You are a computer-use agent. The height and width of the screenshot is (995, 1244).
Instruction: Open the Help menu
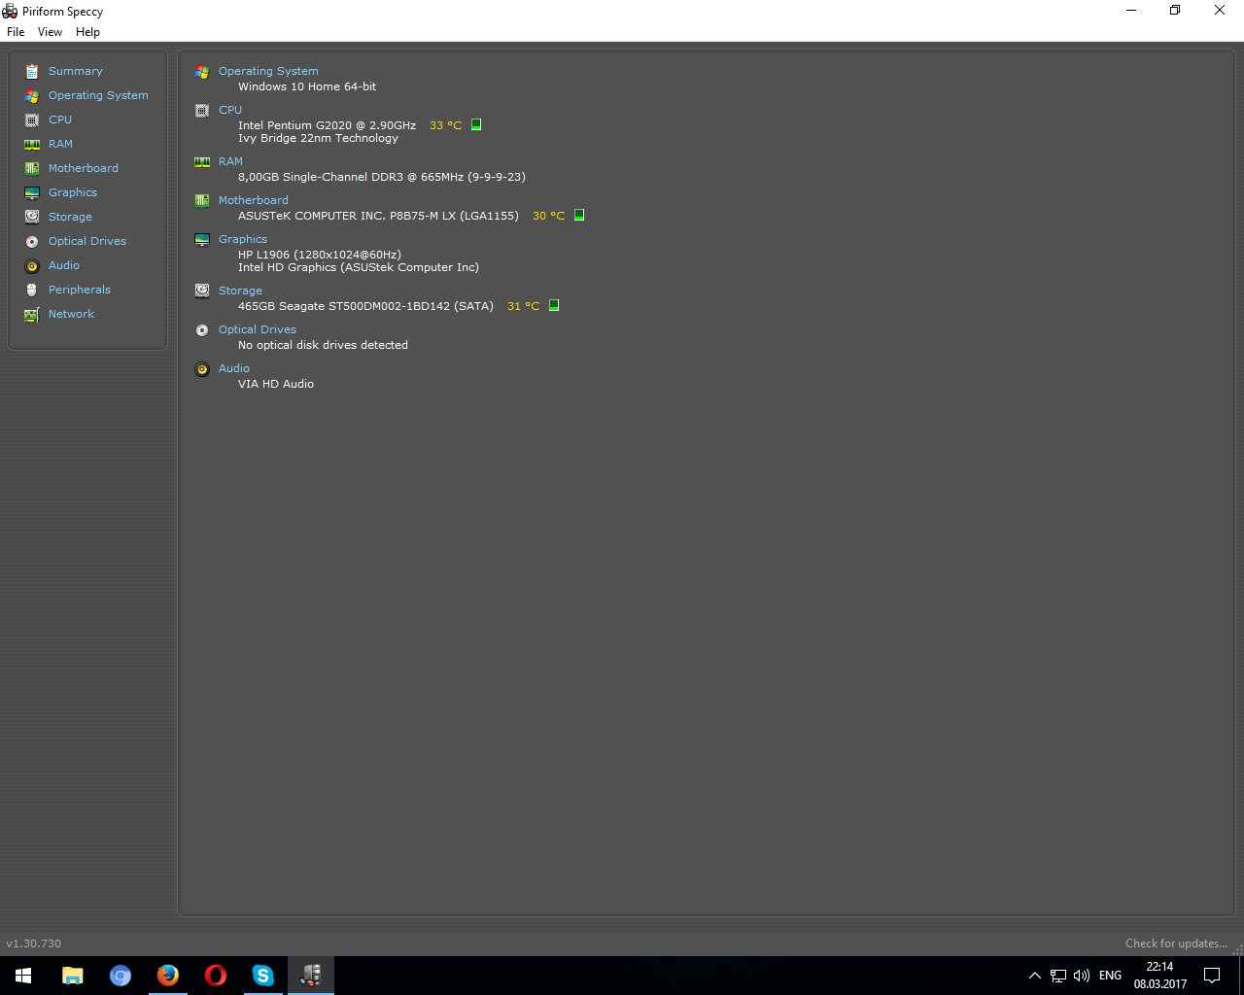click(87, 32)
